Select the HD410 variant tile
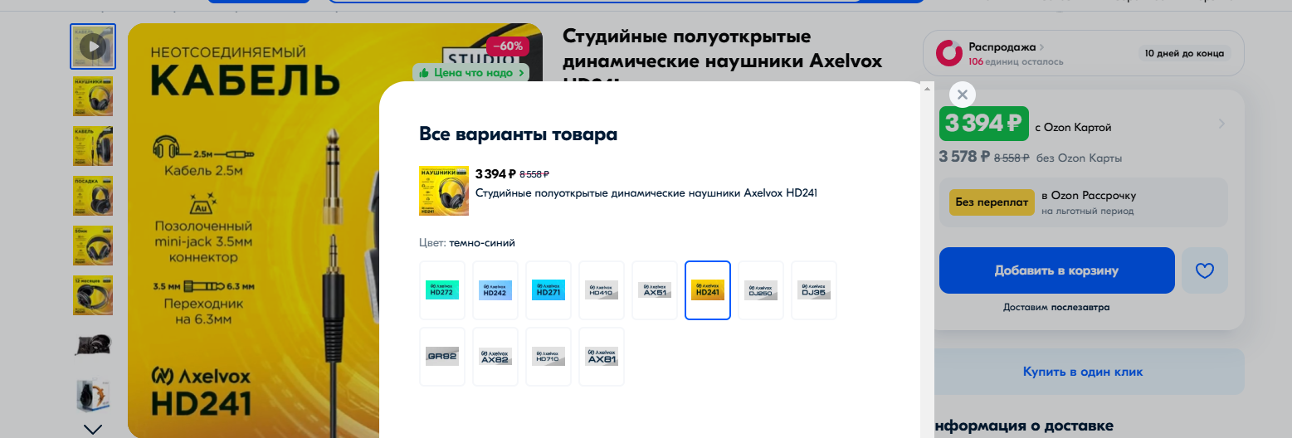 pyautogui.click(x=602, y=290)
